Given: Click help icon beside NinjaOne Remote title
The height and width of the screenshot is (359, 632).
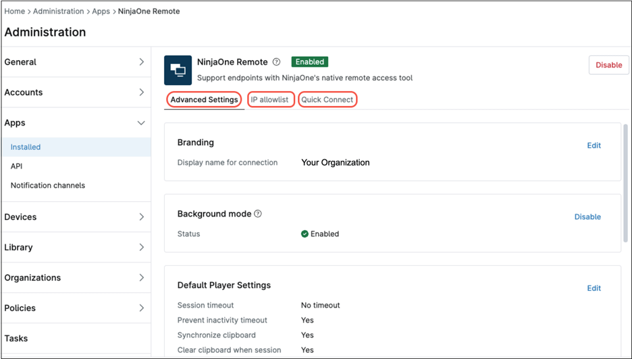Looking at the screenshot, I should (x=276, y=62).
